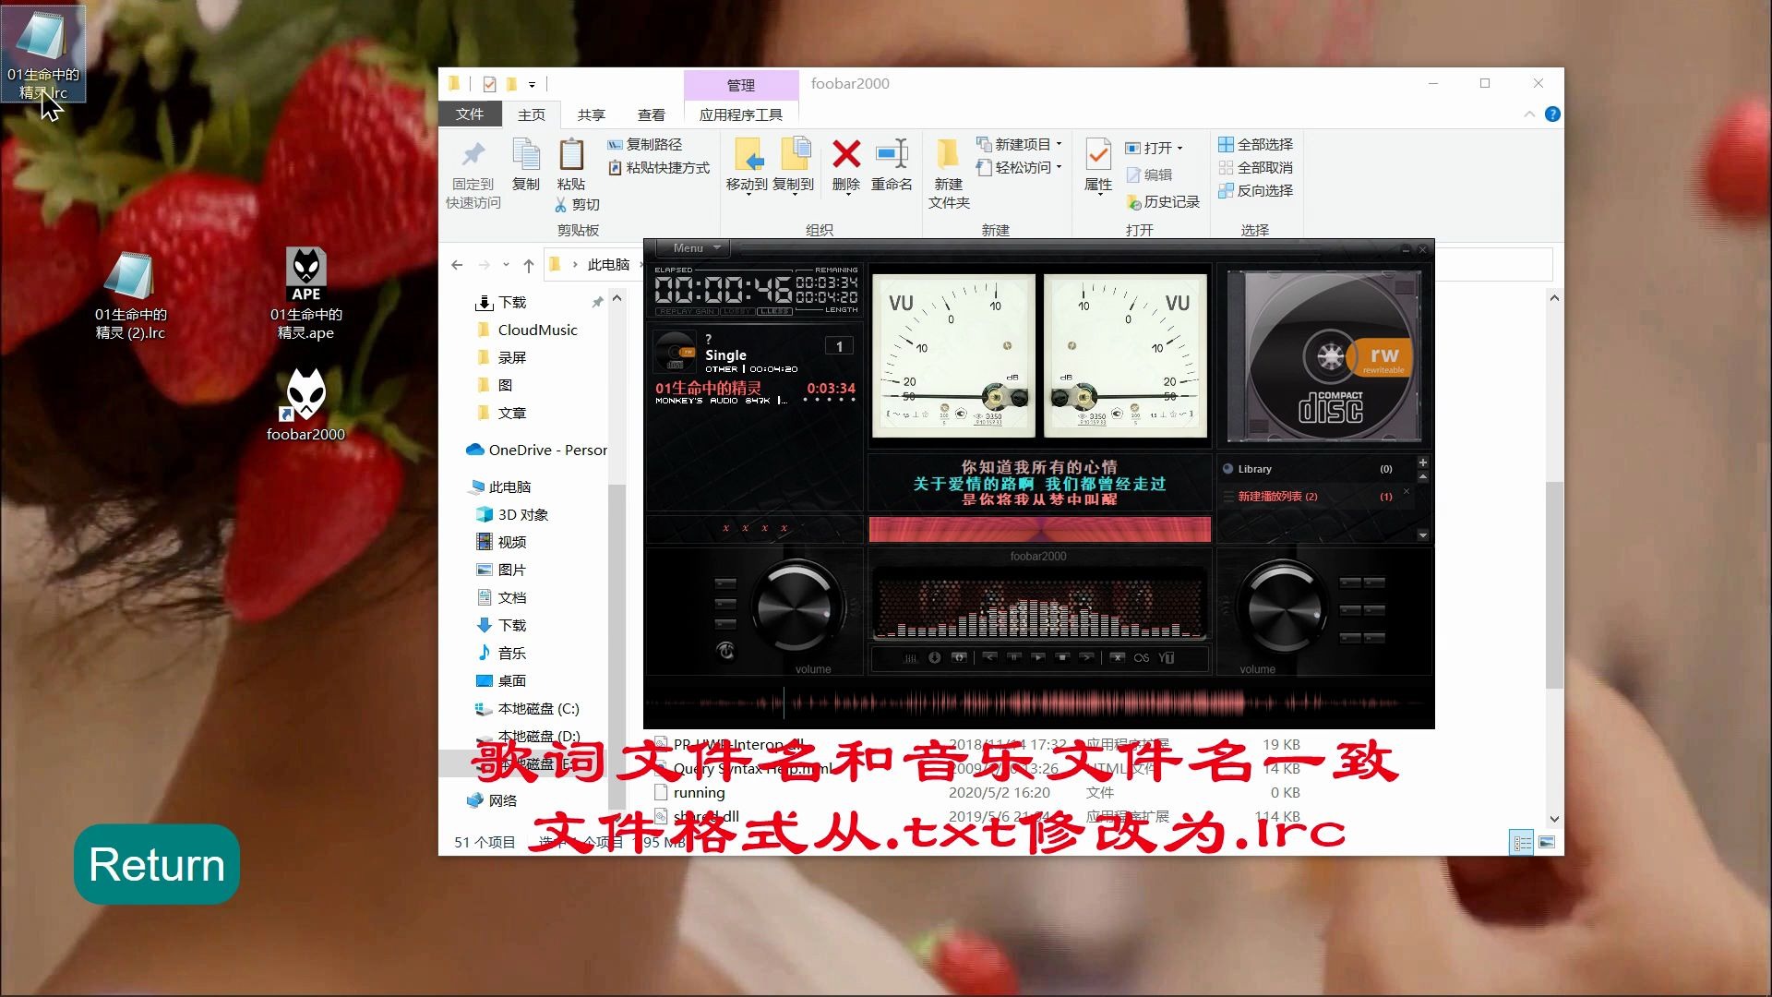Open the Last.fm icon in foobar2000 toolbar
This screenshot has width=1772, height=997.
(1142, 658)
